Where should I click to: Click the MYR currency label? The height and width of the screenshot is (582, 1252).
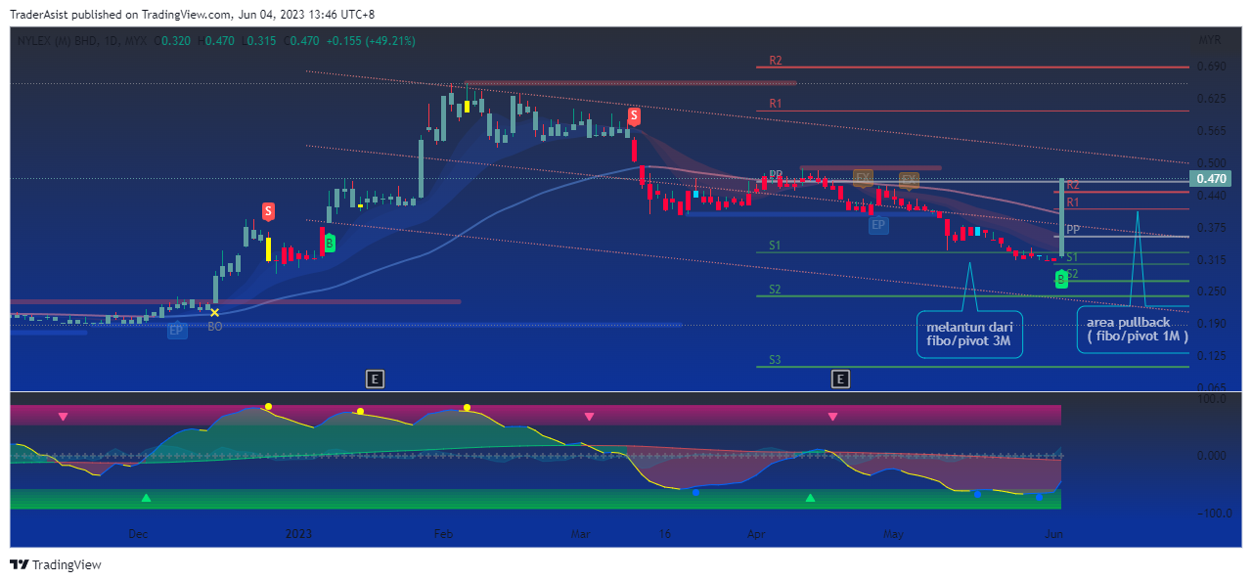(1210, 40)
